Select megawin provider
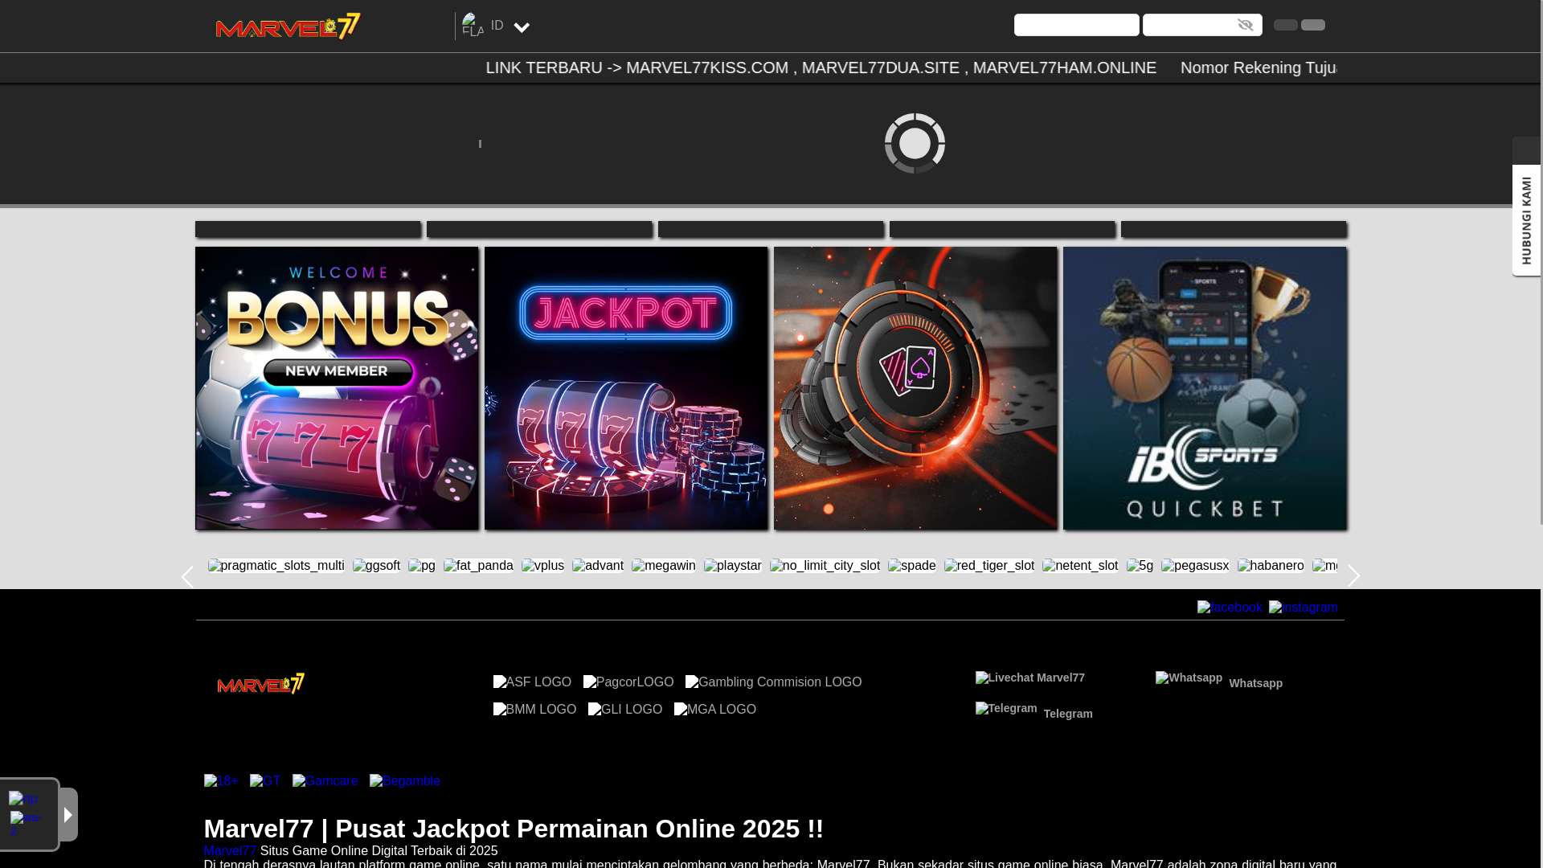Image resolution: width=1543 pixels, height=868 pixels. (x=664, y=566)
